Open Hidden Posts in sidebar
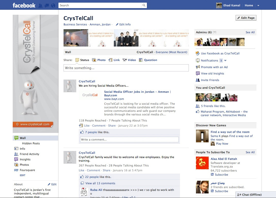The width and height of the screenshot is (276, 198). click(31, 143)
